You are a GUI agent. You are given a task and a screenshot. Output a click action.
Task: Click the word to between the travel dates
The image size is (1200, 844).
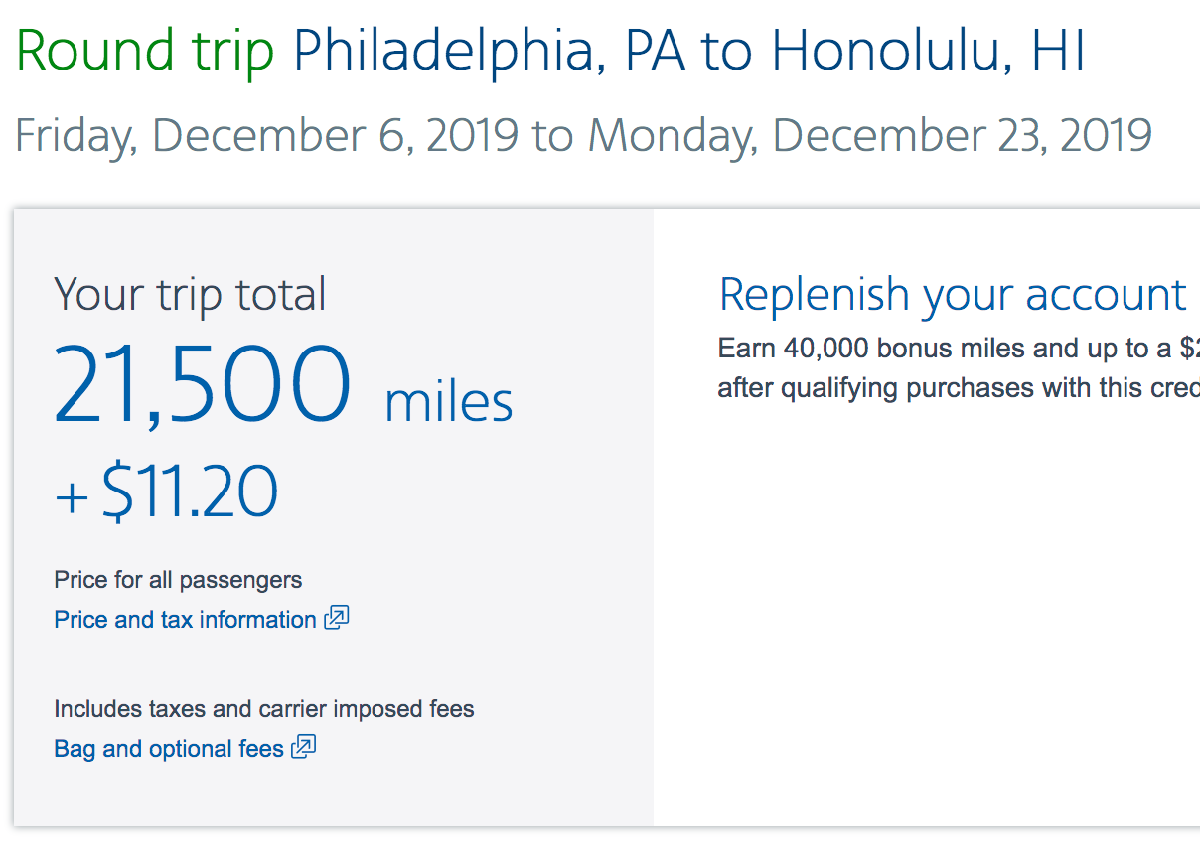(553, 136)
